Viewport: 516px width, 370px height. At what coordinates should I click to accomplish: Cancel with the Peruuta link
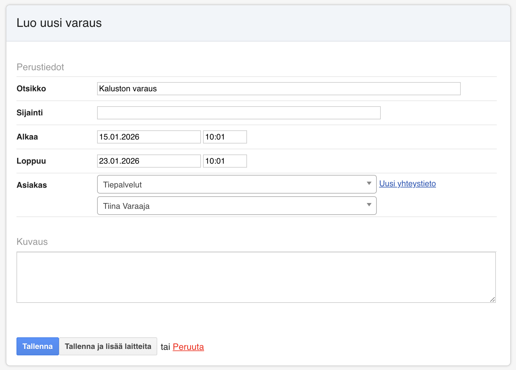coord(188,347)
